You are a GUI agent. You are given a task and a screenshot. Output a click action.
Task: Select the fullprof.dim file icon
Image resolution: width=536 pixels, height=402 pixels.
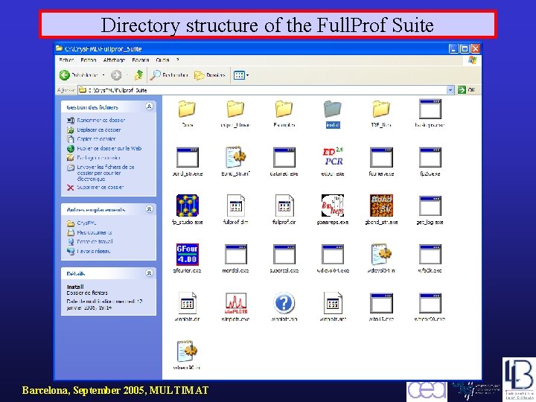[236, 205]
